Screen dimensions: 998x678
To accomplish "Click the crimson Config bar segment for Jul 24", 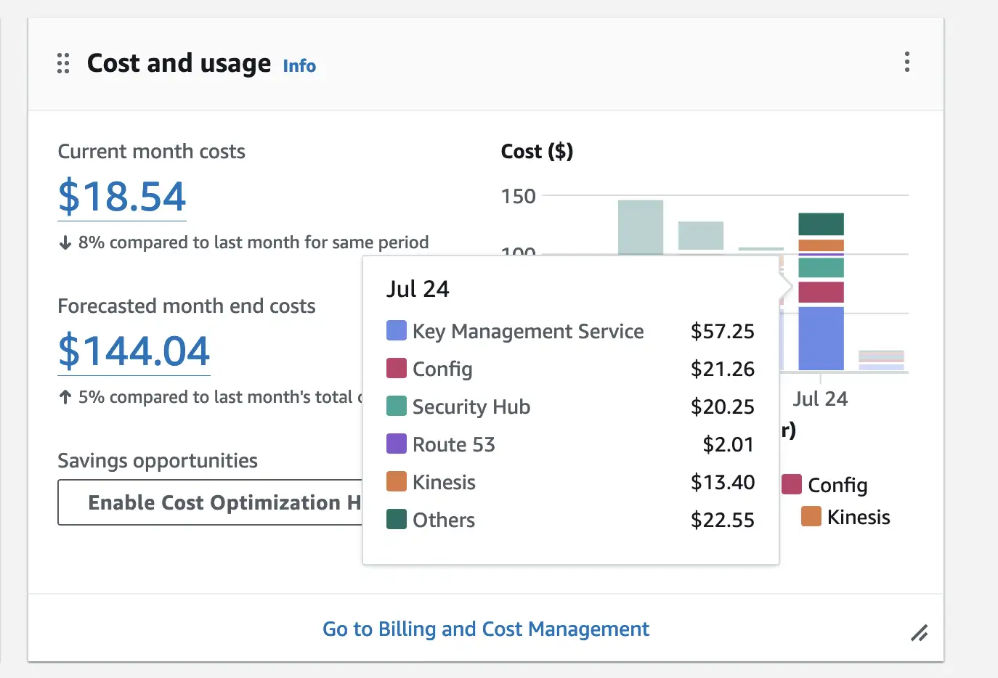I will 821,293.
